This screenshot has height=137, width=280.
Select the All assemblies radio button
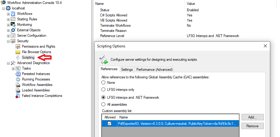coord(104,104)
